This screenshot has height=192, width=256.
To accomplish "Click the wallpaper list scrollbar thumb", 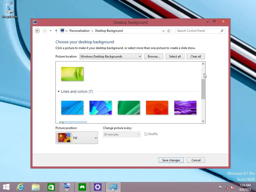I will [x=203, y=89].
